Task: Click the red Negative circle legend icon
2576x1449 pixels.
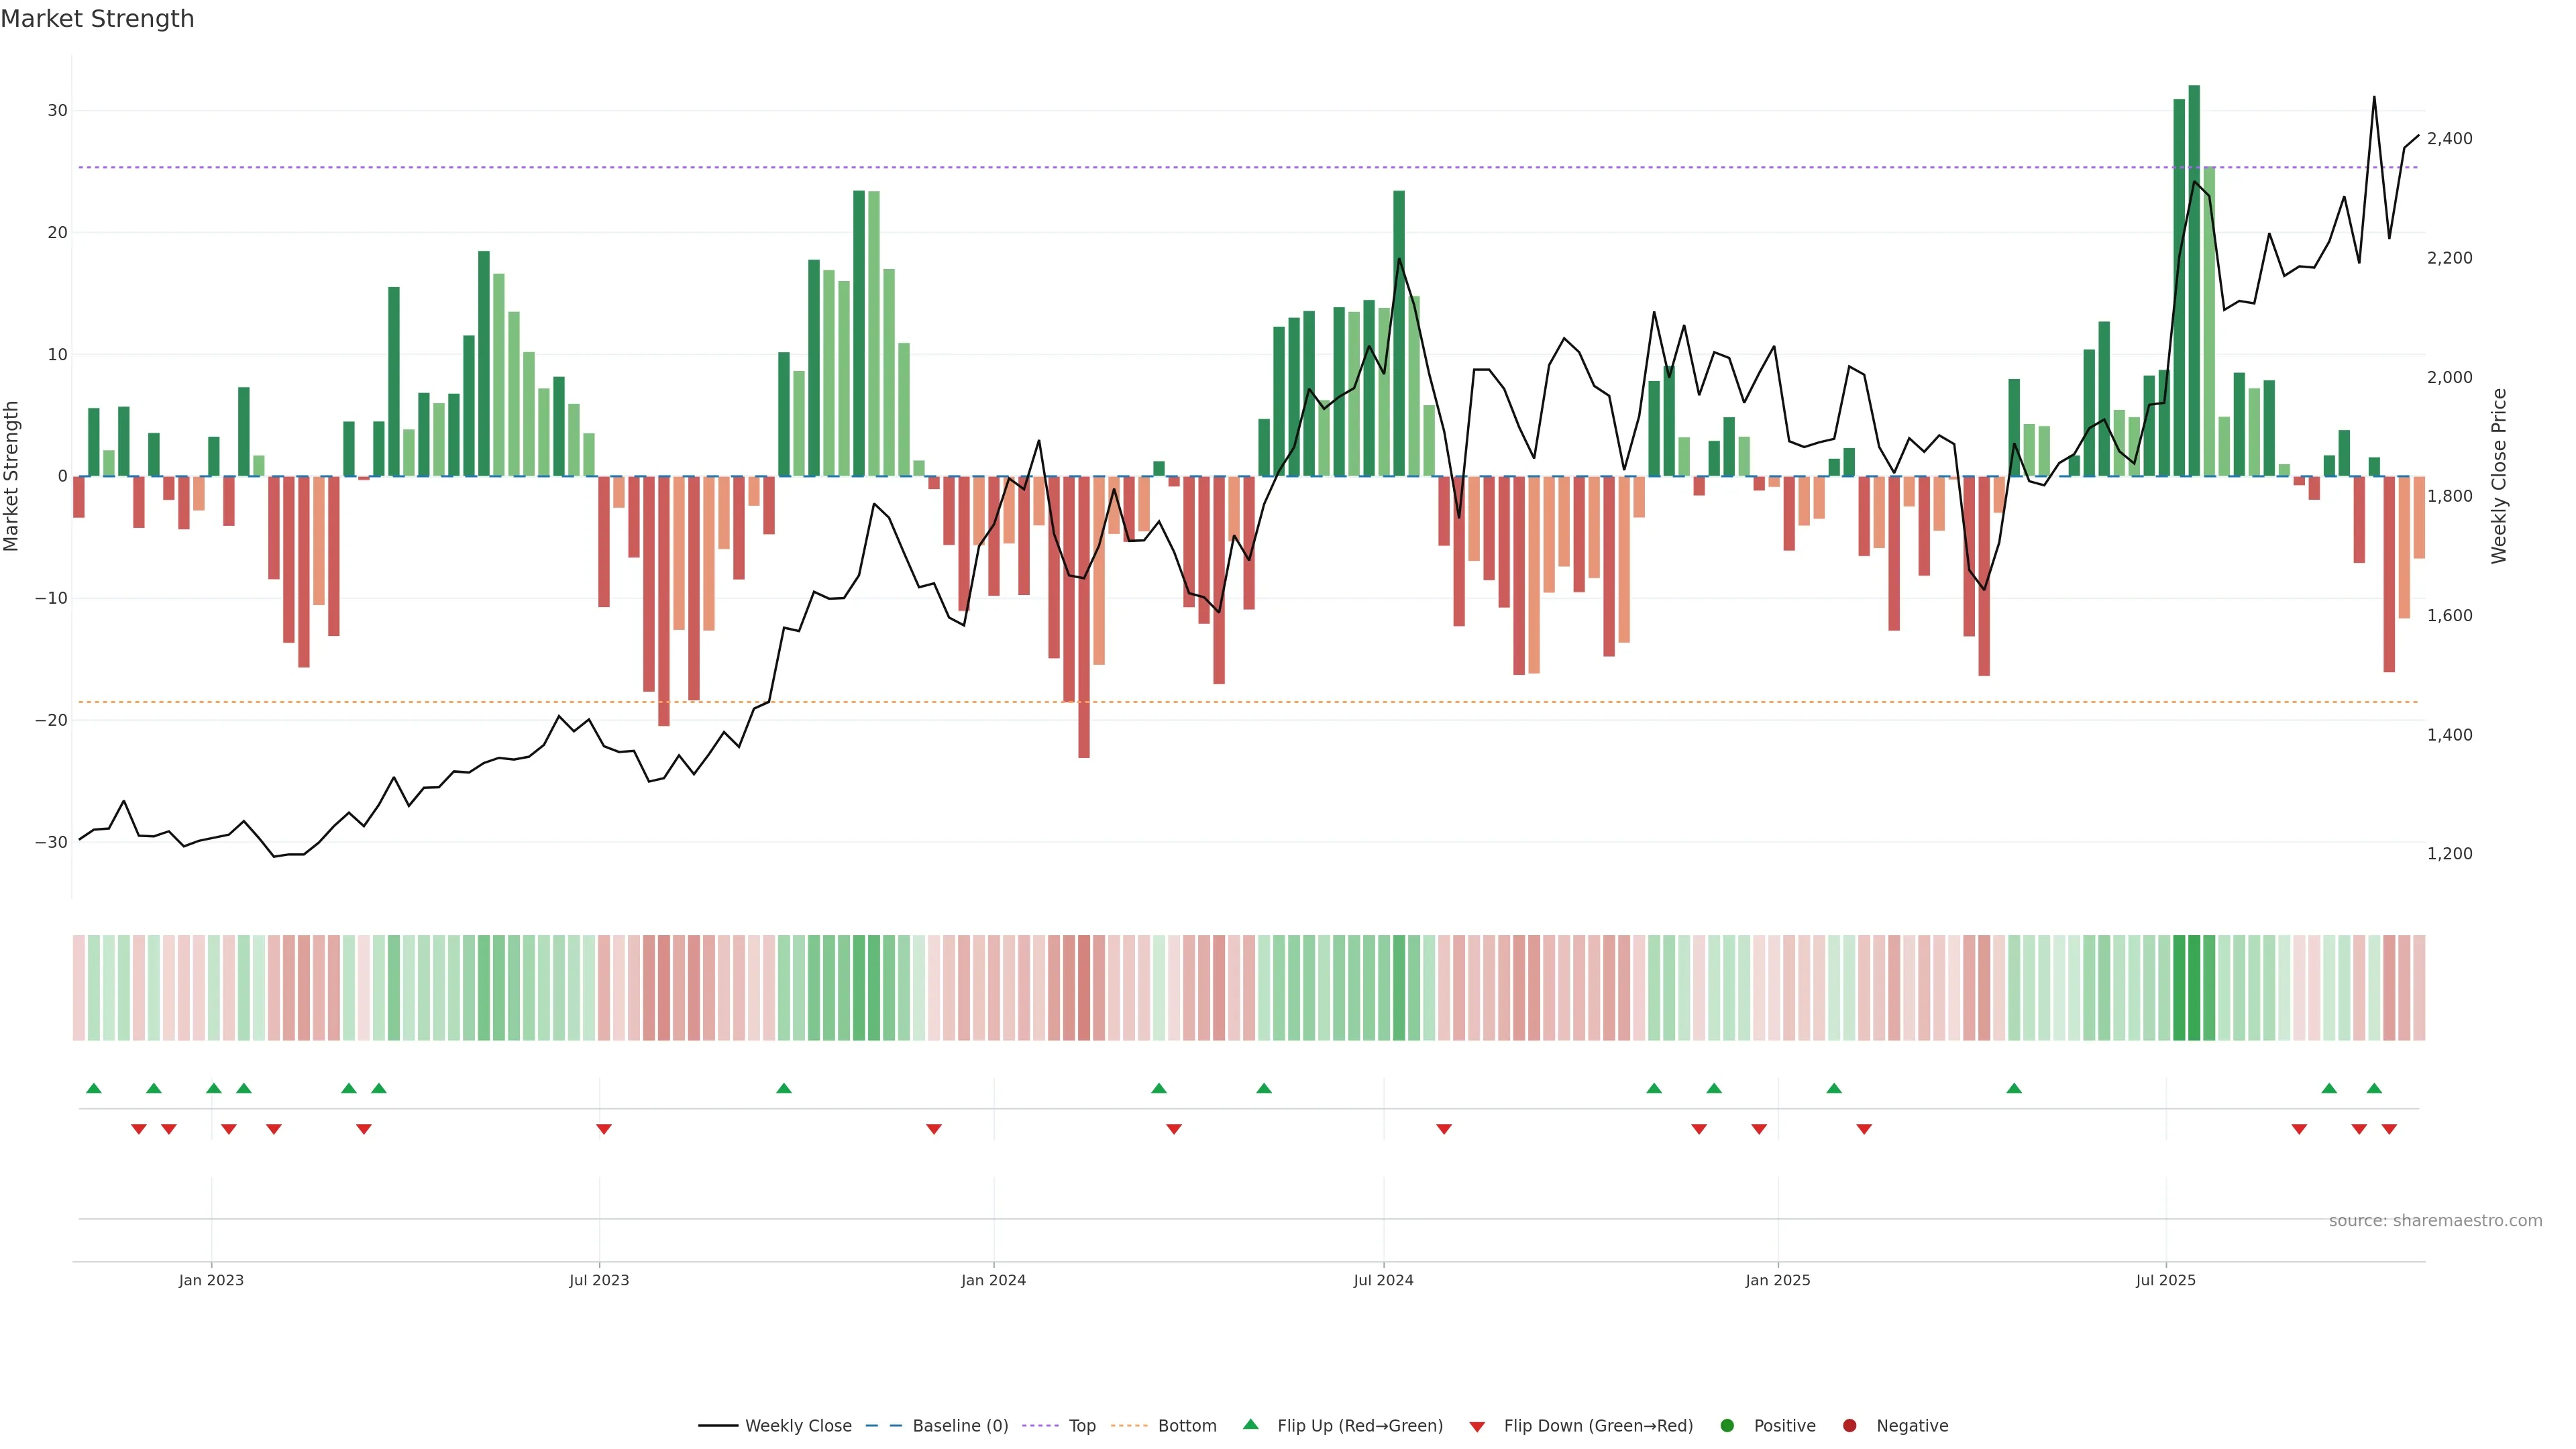Action: 1849,1425
